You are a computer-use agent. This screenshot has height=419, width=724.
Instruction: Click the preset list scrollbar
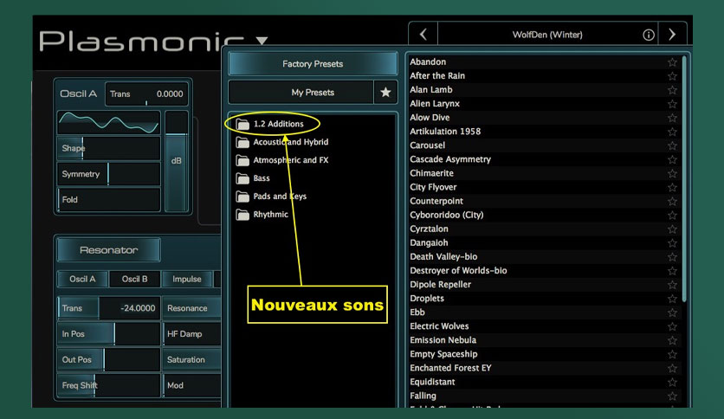(684, 180)
